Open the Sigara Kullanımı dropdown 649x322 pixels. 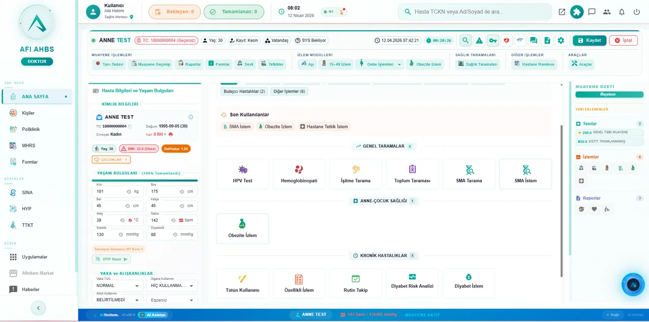click(172, 286)
